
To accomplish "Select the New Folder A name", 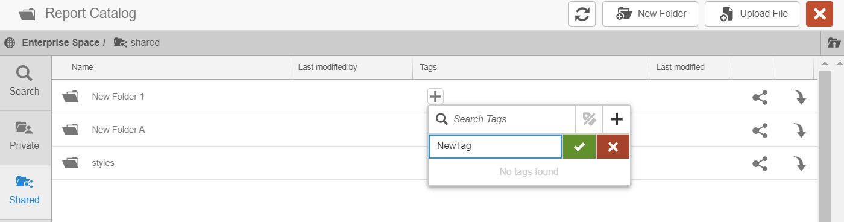I will pos(119,129).
